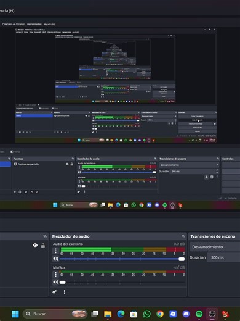The image size is (240, 321).
Task: Mute Mic/Aux in main mixer
Action: [55, 282]
